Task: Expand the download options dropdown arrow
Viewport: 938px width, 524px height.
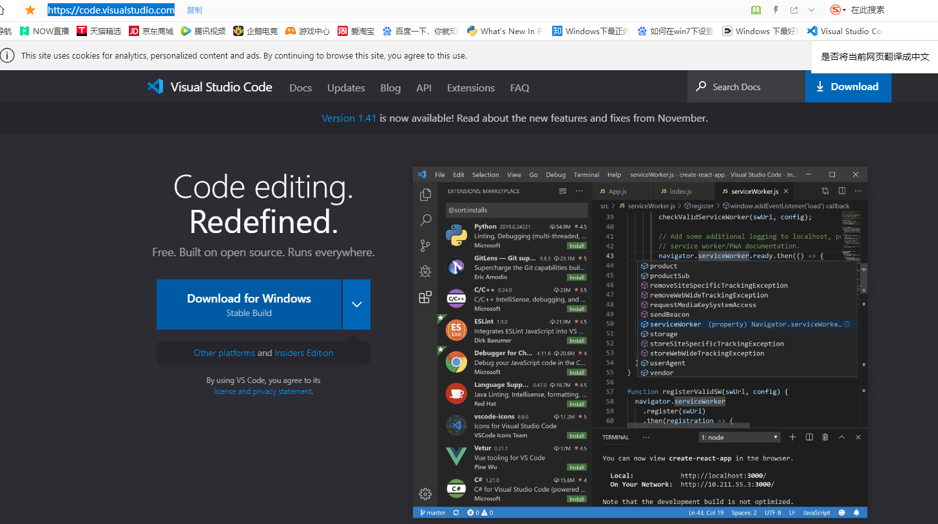Action: [357, 304]
